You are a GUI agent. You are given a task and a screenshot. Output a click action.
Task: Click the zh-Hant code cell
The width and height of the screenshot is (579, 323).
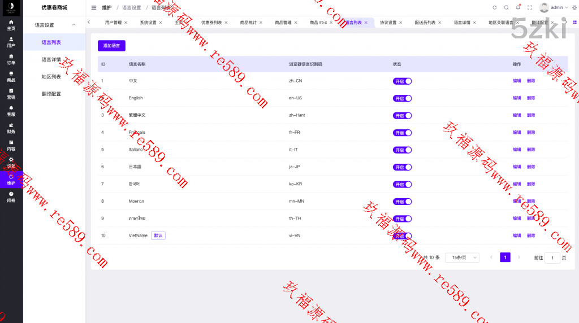pos(297,115)
